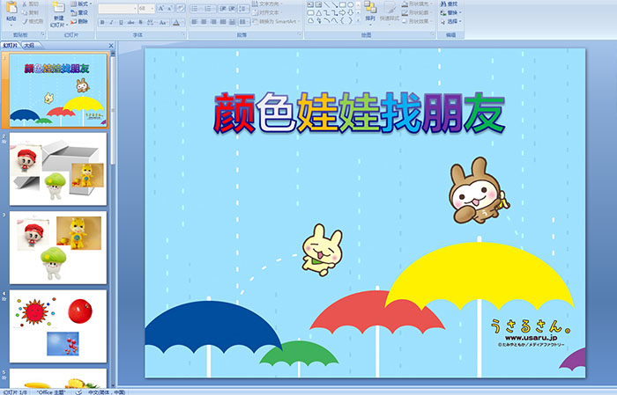
Task: Click the Clear Formatting eraser icon
Action: click(181, 8)
